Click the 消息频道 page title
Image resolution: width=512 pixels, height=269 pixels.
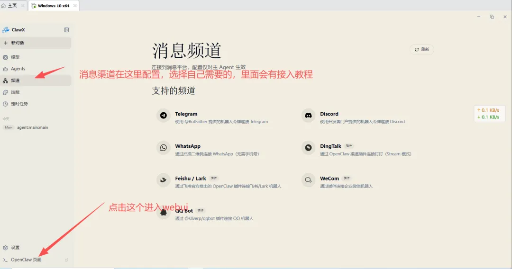pos(186,51)
